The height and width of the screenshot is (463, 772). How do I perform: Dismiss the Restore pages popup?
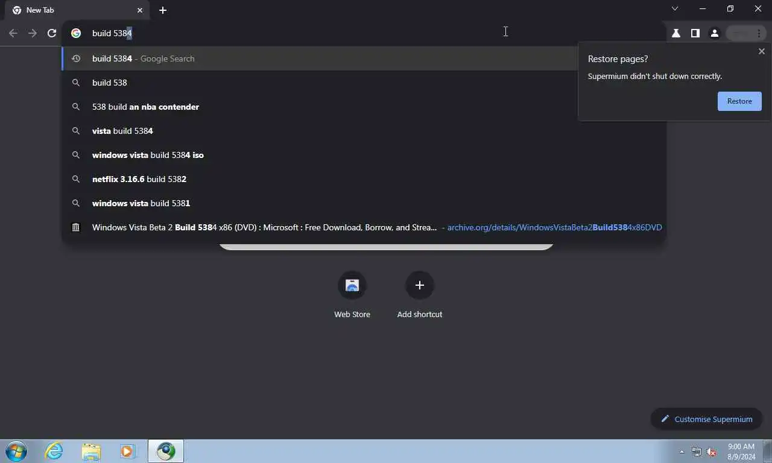(x=762, y=51)
